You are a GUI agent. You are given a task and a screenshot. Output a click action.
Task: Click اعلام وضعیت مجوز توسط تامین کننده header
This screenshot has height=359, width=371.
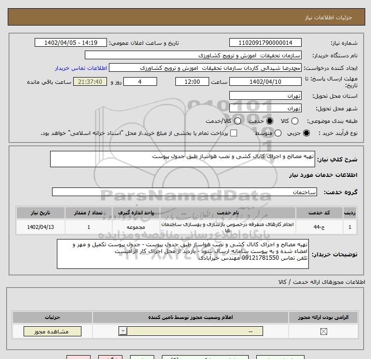pos(190,317)
